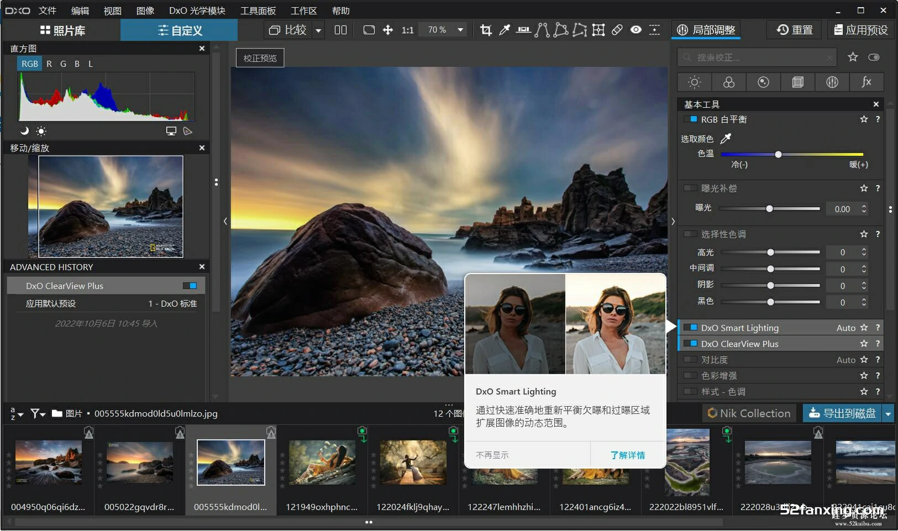This screenshot has height=531, width=898.
Task: Click the 了解详情 link in tooltip
Action: point(627,455)
